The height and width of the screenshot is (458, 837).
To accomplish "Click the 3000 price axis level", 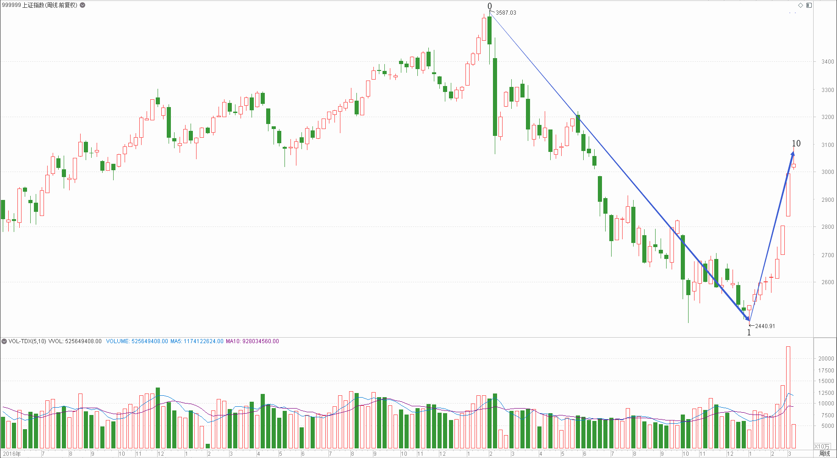I will [828, 172].
